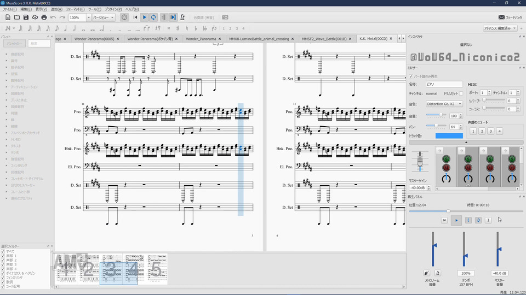This screenshot has width=526, height=295.
Task: Click the blue トラック色 color swatch
Action: 449,135
